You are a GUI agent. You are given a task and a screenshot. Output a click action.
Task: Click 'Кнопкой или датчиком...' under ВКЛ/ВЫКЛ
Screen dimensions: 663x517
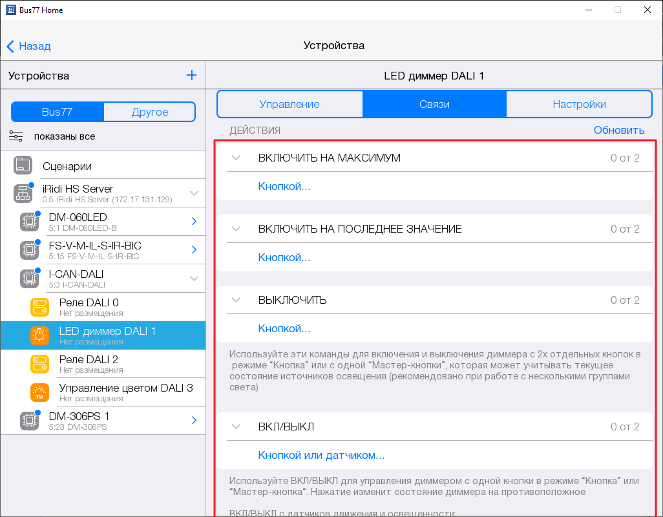tap(321, 455)
